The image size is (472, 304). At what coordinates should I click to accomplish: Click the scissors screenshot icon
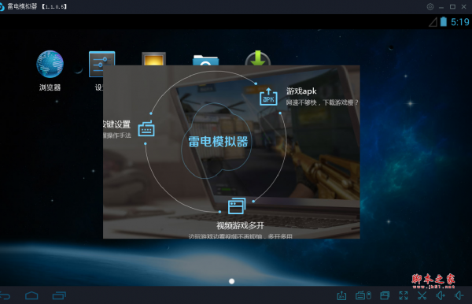[x=422, y=295]
